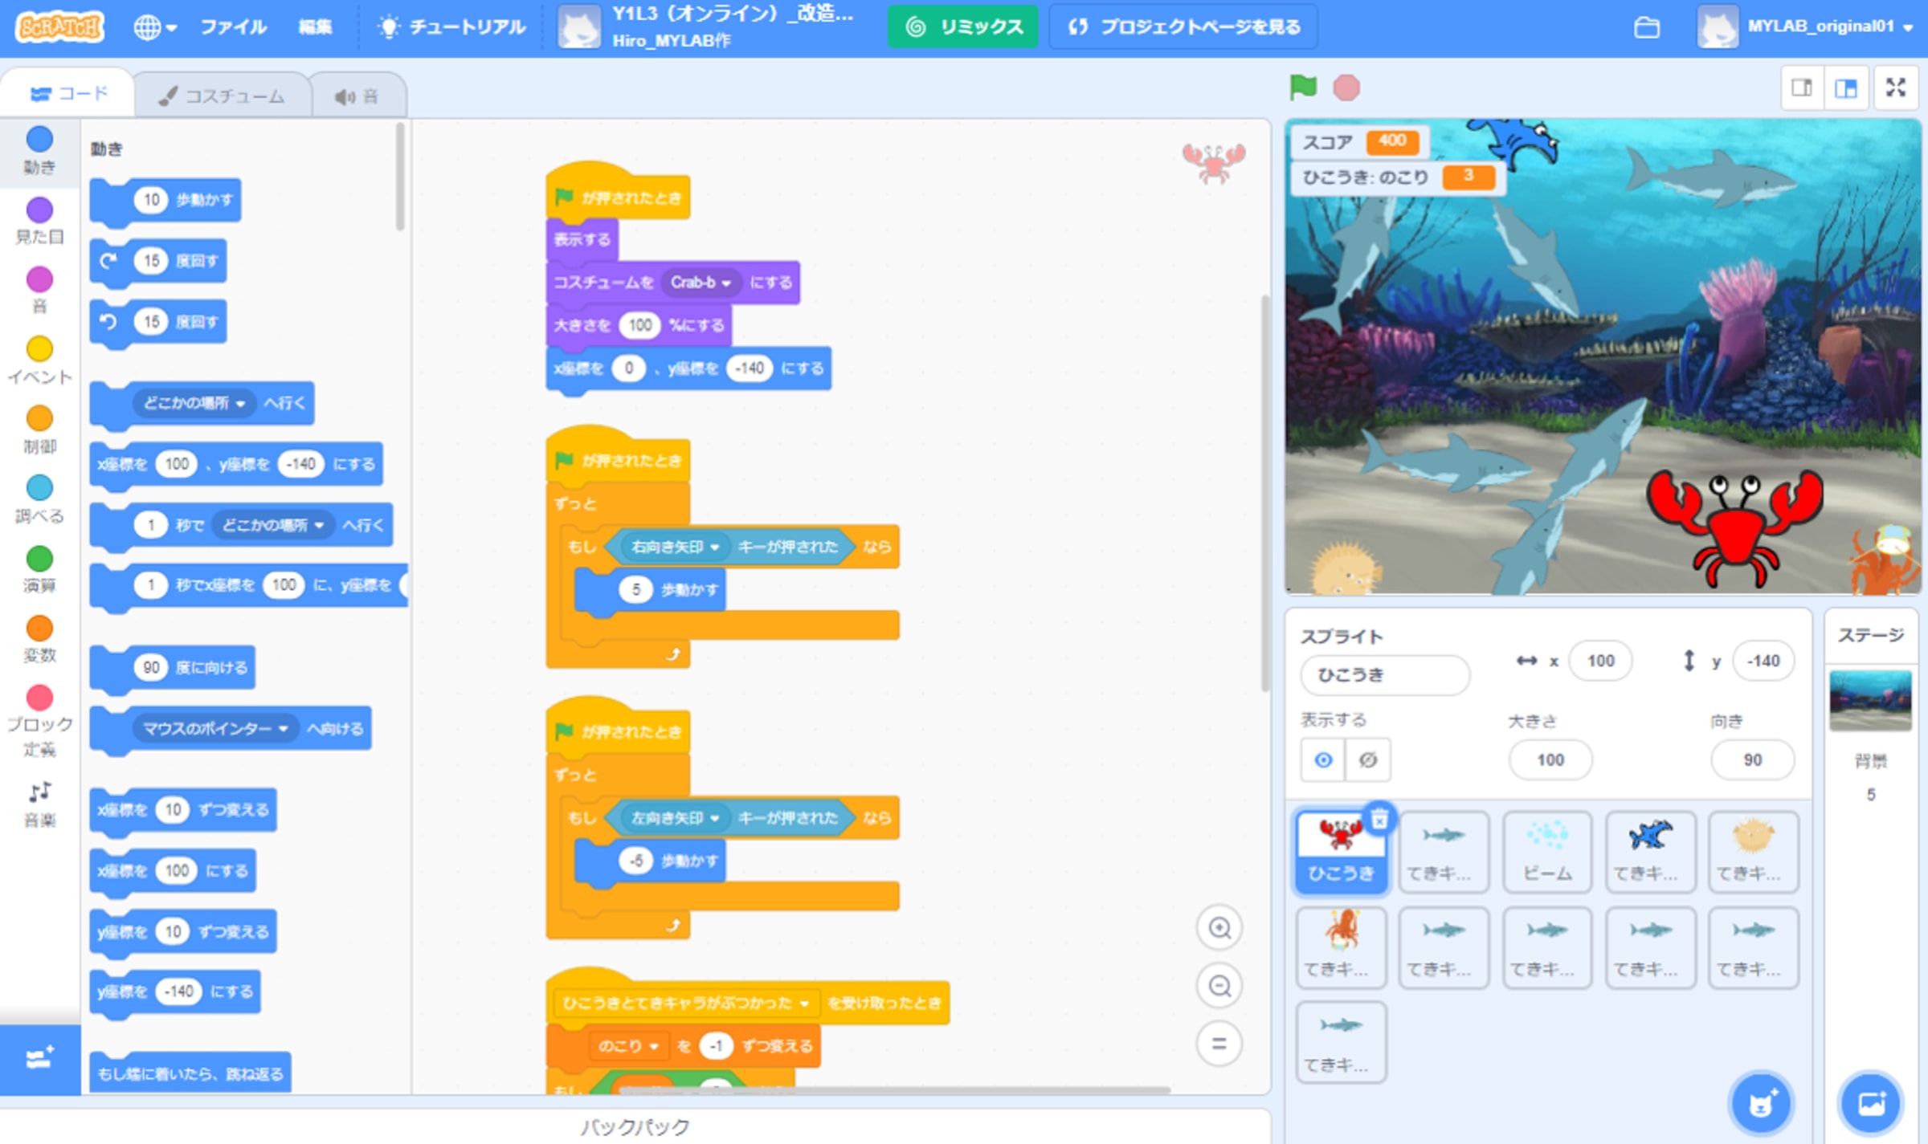Zoom in on the code workspace
The width and height of the screenshot is (1928, 1144).
[1219, 928]
